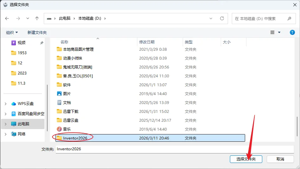300x169 pixels.
Task: Refresh the current folder view
Action: click(222, 18)
